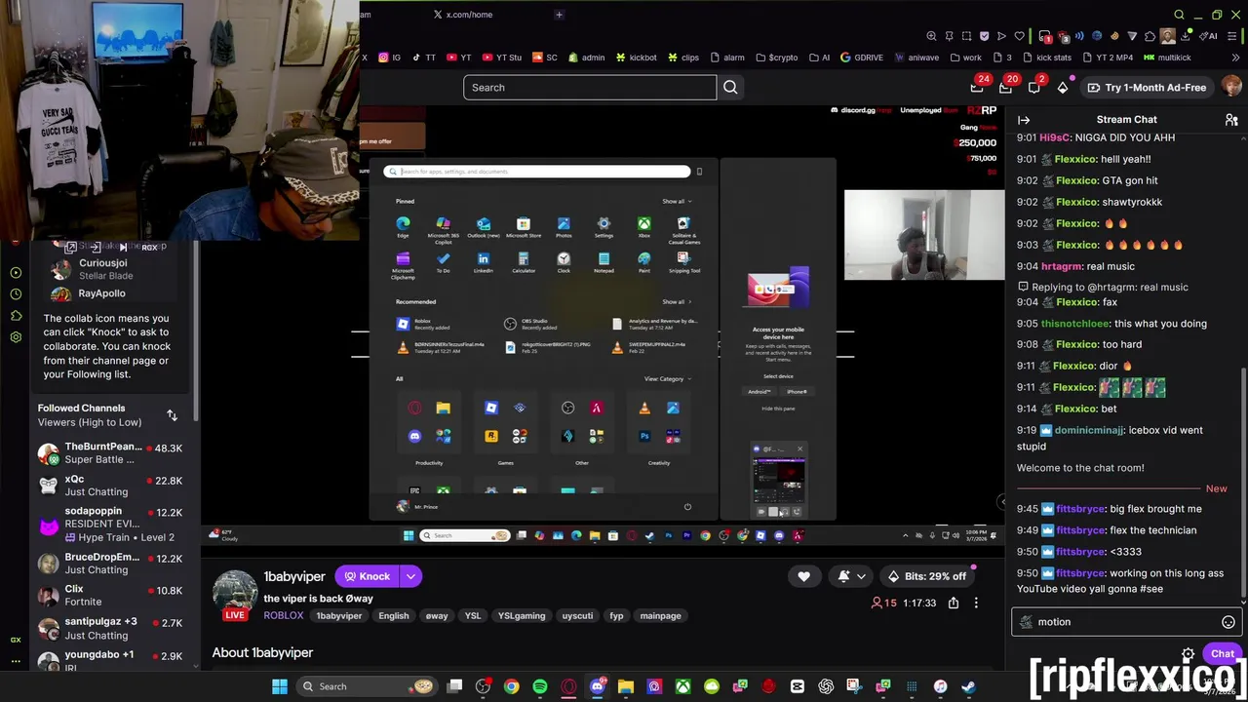Share the stream via share icon
Viewport: 1248px width, 702px height.
click(x=954, y=604)
